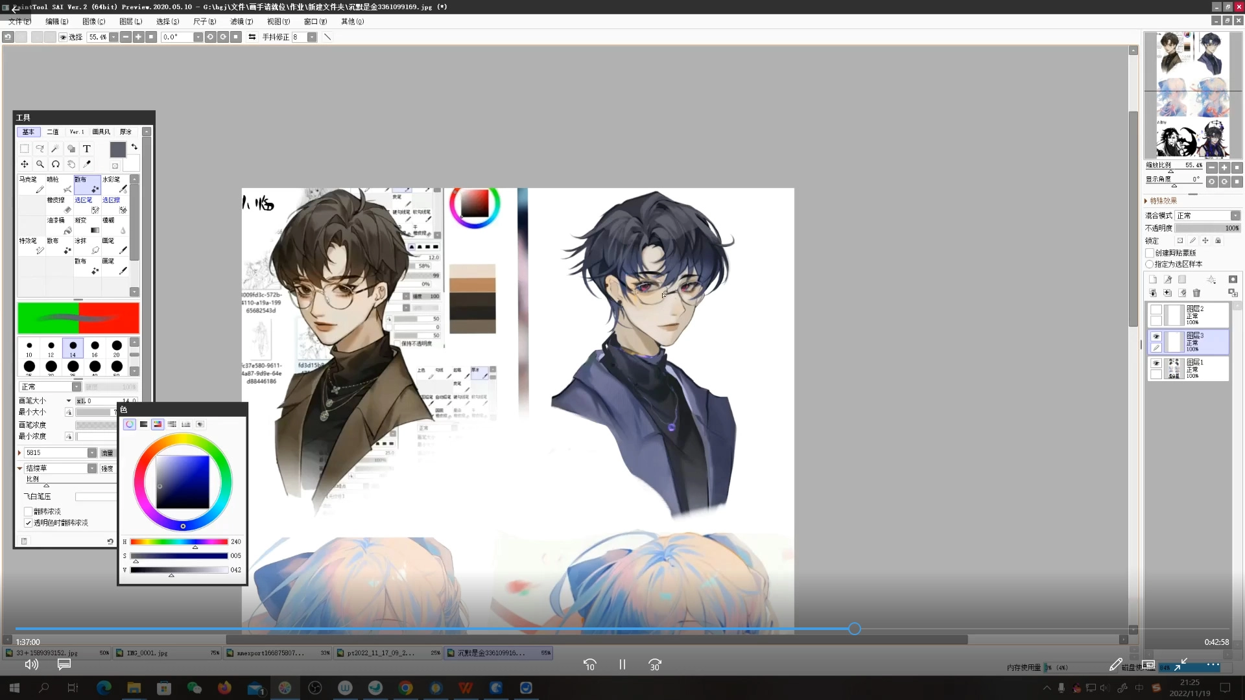The width and height of the screenshot is (1245, 700).
Task: Select the eyedropper tool in toolbox
Action: tap(87, 164)
